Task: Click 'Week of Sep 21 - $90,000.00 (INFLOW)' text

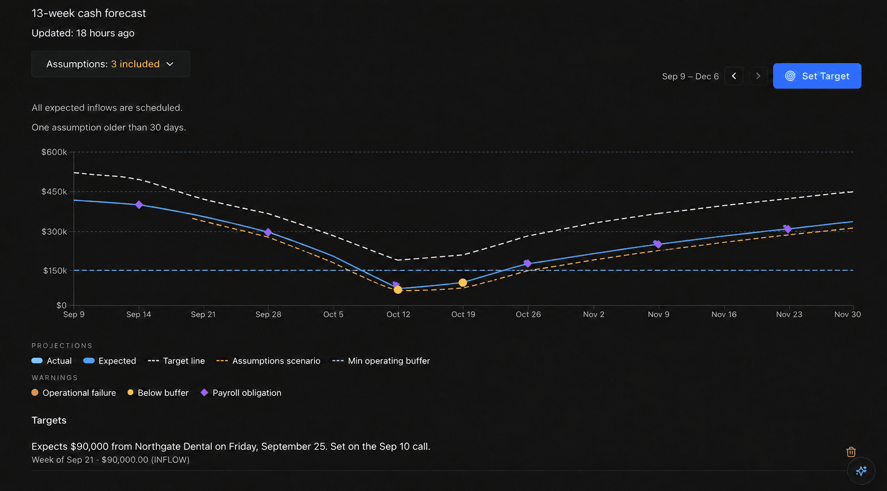Action: click(111, 460)
